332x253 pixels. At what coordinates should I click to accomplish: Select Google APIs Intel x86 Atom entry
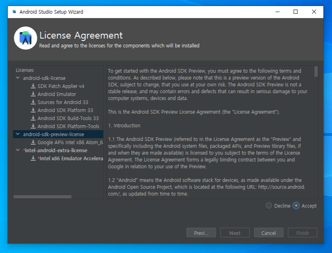coord(70,142)
